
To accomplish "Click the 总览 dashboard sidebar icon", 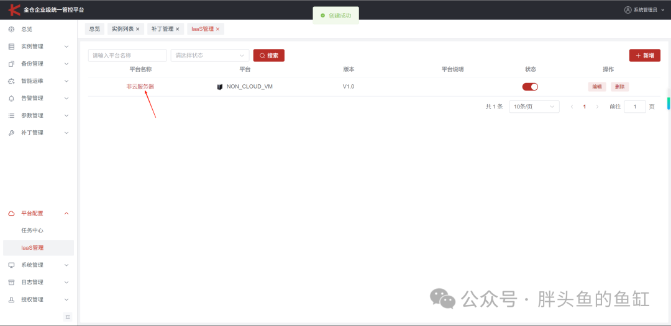I will click(x=12, y=29).
